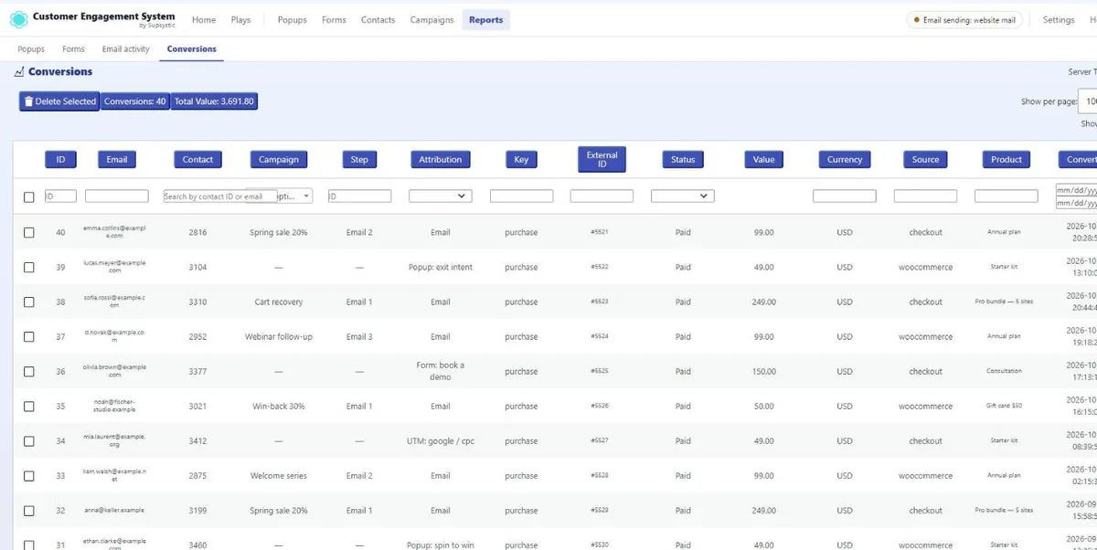
Task: Open the Attribution filter dropdown
Action: (x=440, y=196)
